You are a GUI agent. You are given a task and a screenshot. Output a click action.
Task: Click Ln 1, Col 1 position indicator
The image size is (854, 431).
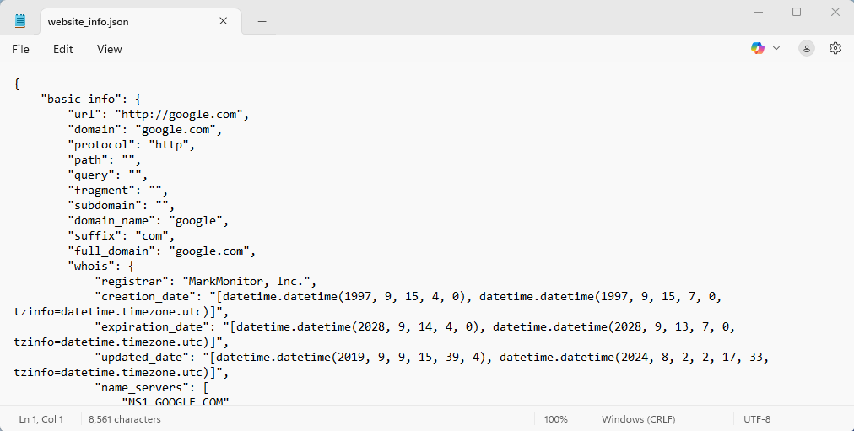pyautogui.click(x=41, y=419)
